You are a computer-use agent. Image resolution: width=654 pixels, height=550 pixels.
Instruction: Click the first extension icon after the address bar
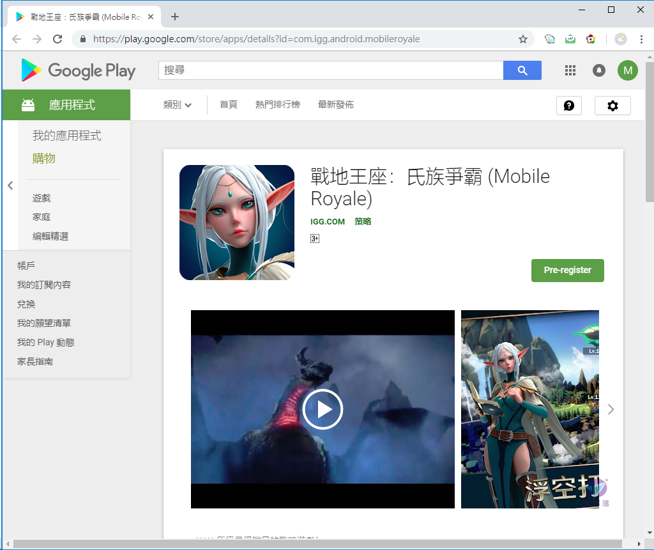point(550,39)
